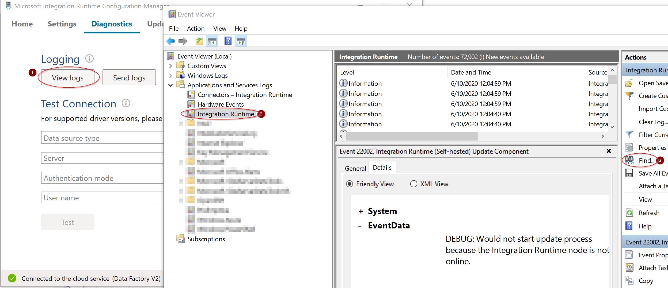Open the blue help question mark toolbar icon

coord(228,41)
